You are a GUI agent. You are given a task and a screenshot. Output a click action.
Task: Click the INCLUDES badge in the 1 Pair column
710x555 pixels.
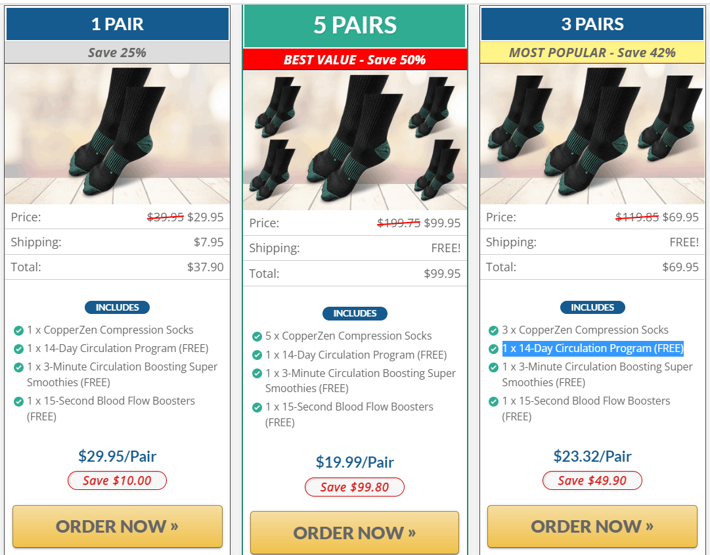[x=117, y=307]
